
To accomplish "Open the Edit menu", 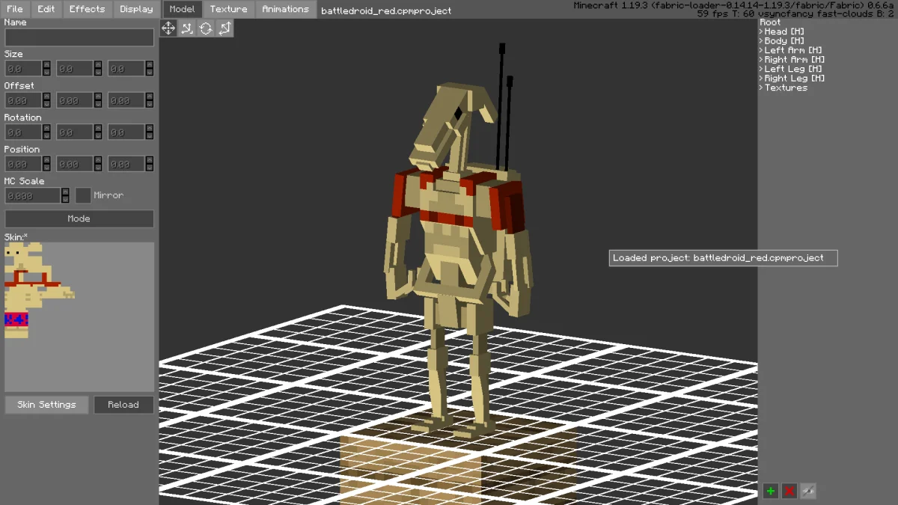I will (46, 9).
